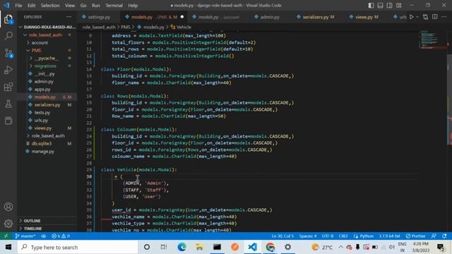Toggle Secondary Side Bar layout icon
The height and width of the screenshot is (254, 452).
coord(389,6)
